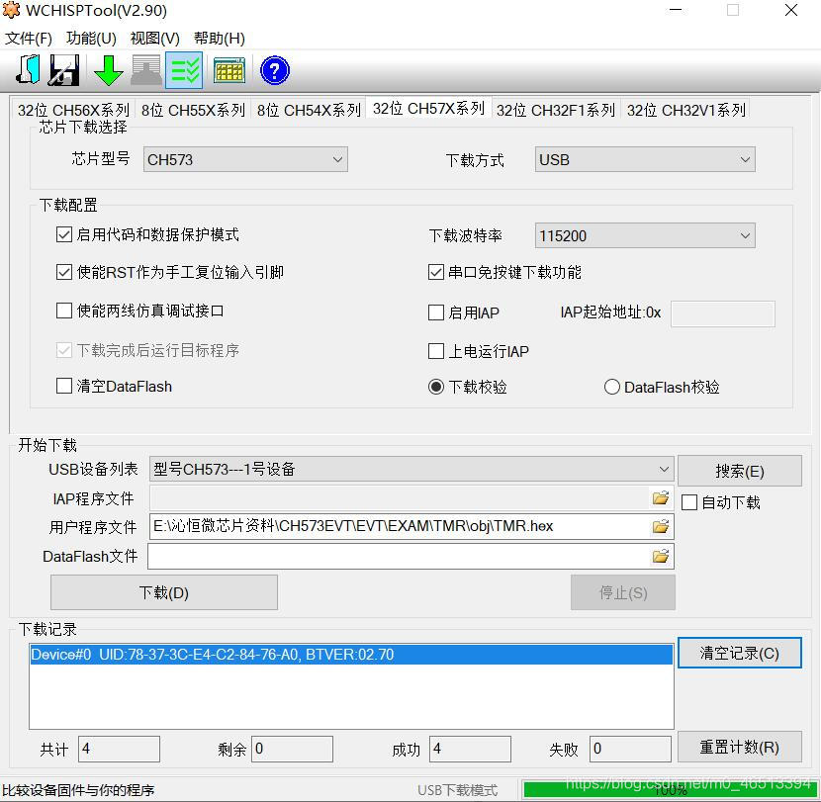Image resolution: width=821 pixels, height=802 pixels.
Task: Enable 上电运行IAP checkbox
Action: (x=435, y=351)
